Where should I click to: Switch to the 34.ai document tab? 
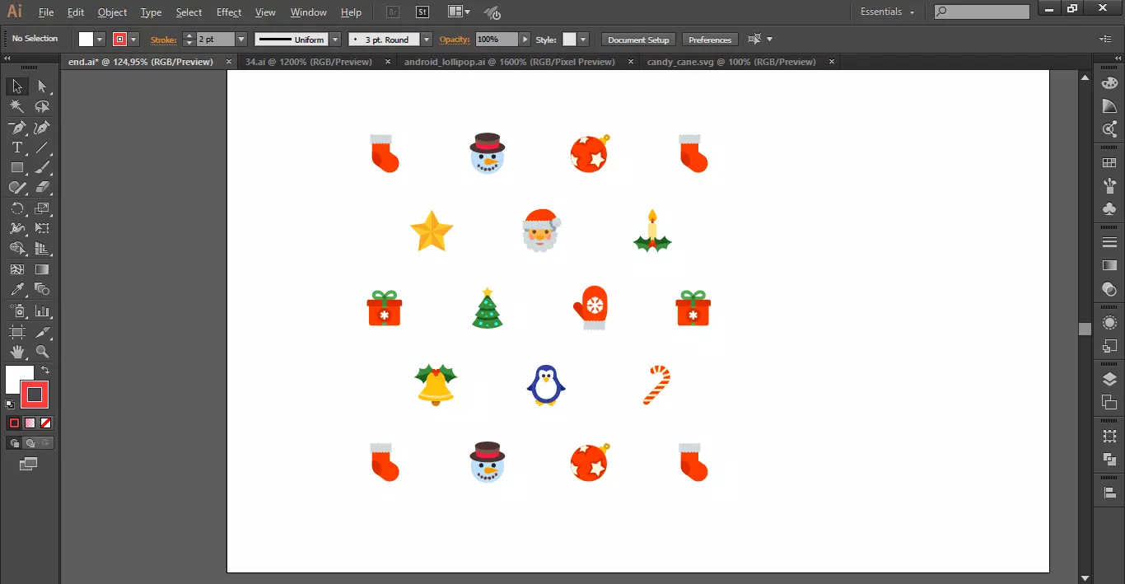(x=310, y=62)
